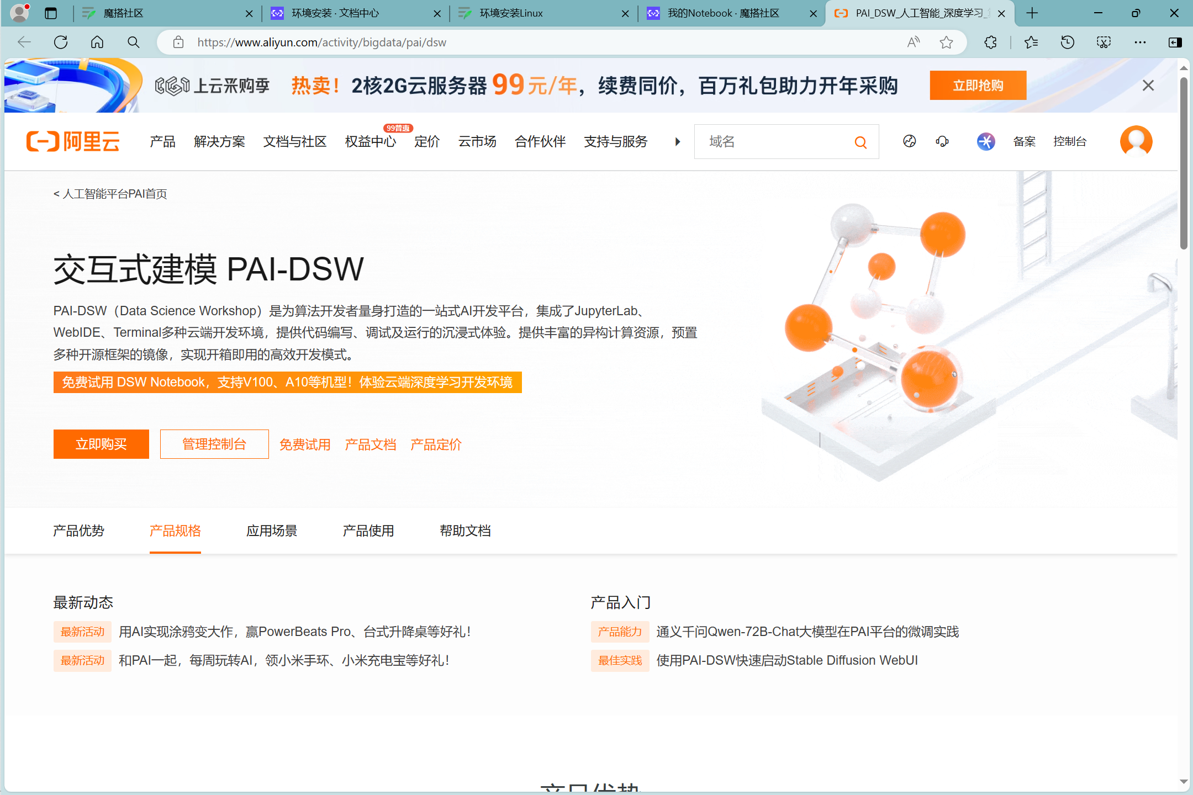This screenshot has height=795, width=1193.
Task: Open the customer service headset icon
Action: click(942, 142)
